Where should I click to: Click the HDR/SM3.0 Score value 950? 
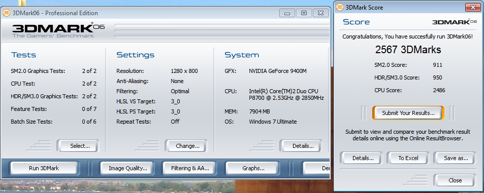(x=437, y=78)
